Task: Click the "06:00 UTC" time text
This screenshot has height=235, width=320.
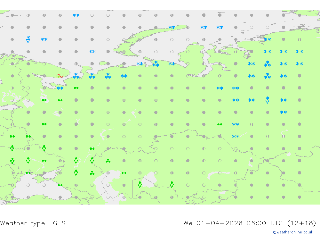Action: (x=265, y=223)
